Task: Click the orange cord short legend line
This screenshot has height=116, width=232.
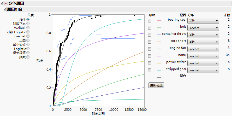Action: tap(159, 42)
